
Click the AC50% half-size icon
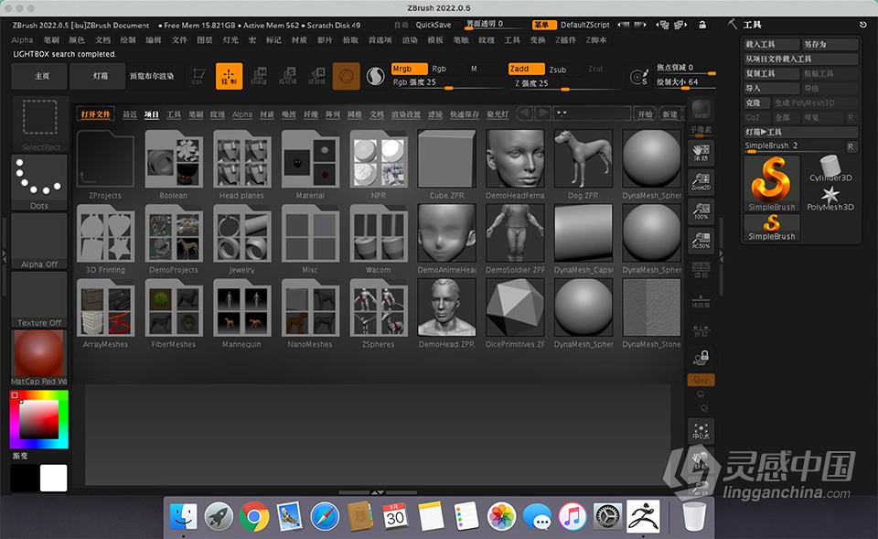click(x=701, y=241)
